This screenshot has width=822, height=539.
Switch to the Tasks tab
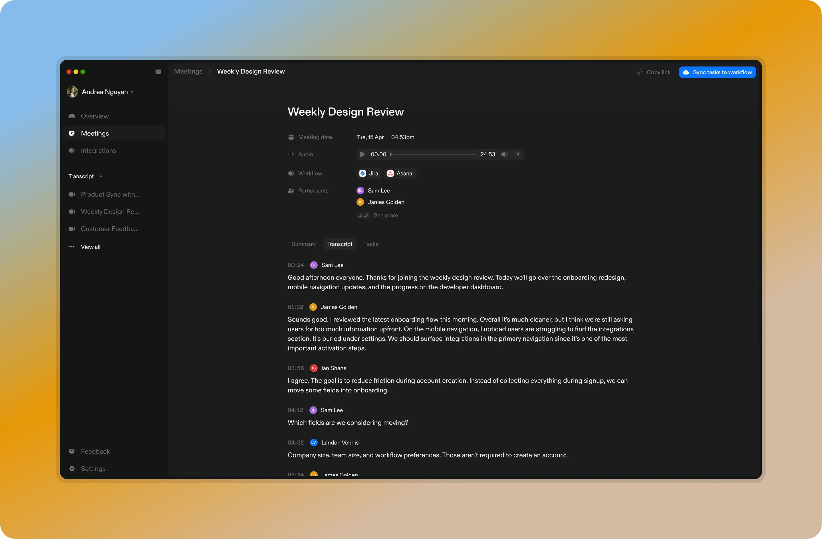click(x=371, y=244)
